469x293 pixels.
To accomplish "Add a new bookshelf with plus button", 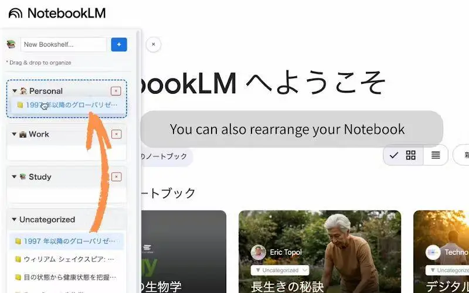I will (x=119, y=45).
